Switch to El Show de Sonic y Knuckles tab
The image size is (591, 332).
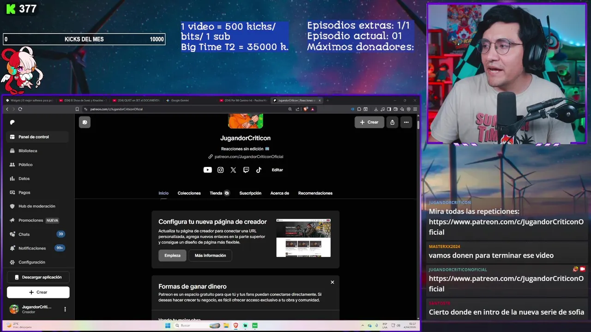[x=83, y=100]
